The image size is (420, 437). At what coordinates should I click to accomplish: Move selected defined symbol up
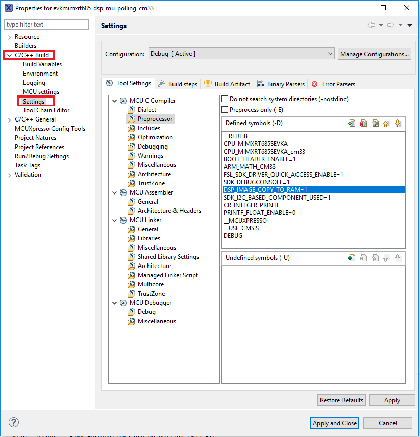coord(387,123)
